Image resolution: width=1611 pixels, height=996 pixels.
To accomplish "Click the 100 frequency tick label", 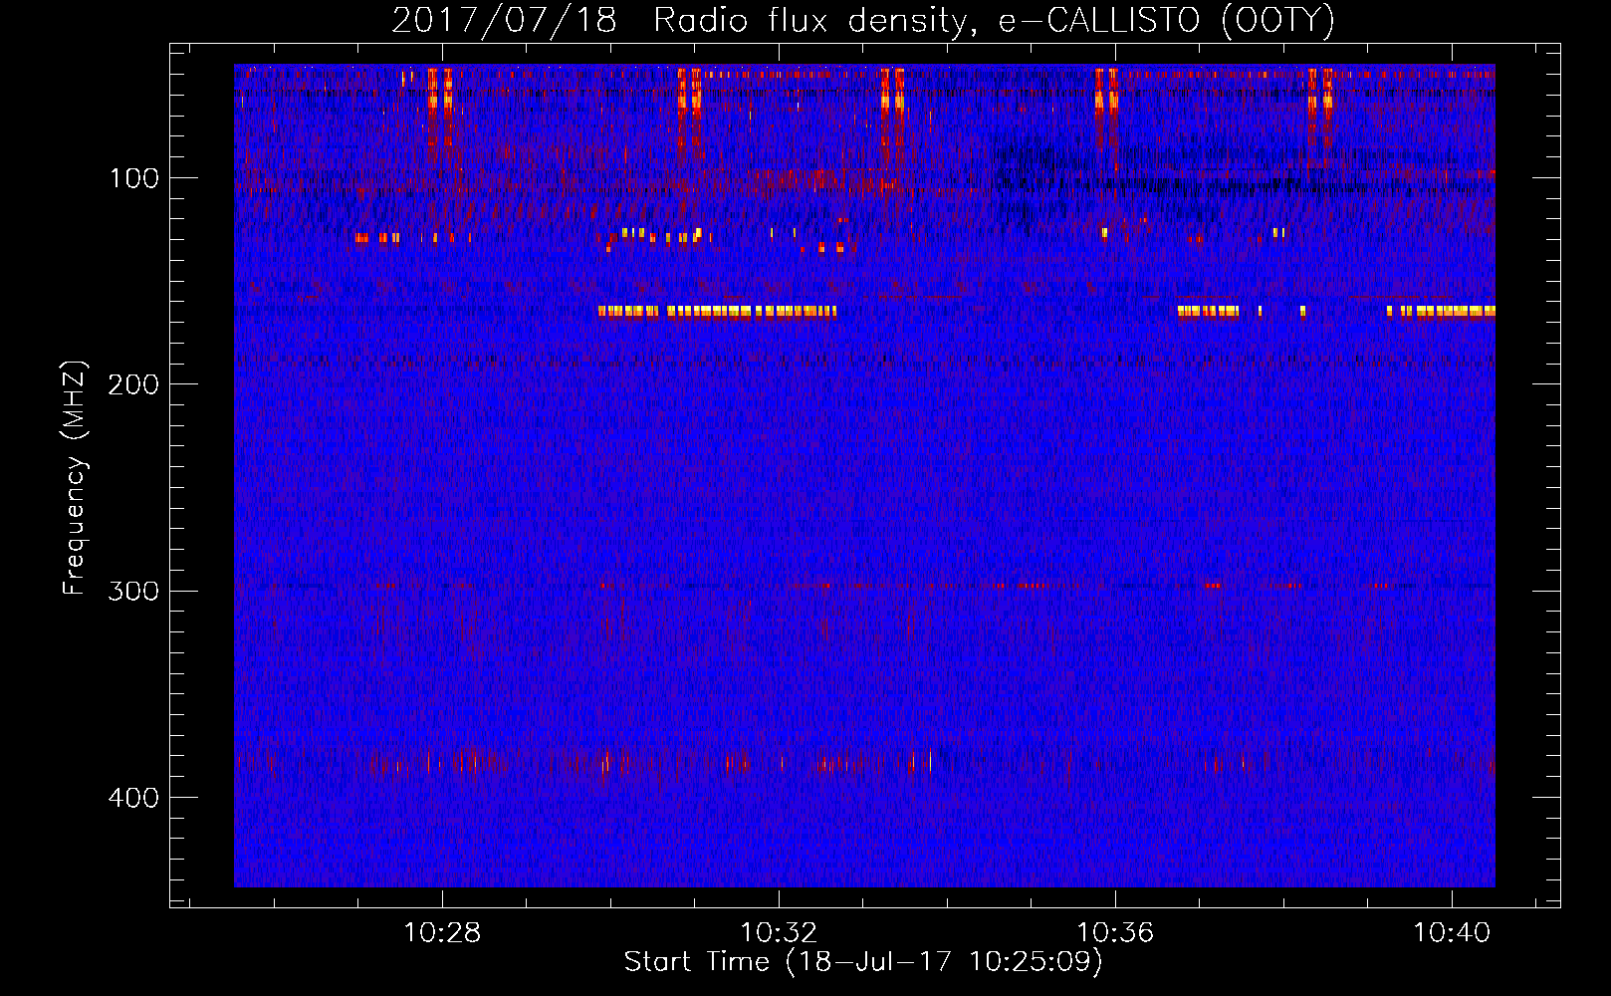I will pos(134,178).
